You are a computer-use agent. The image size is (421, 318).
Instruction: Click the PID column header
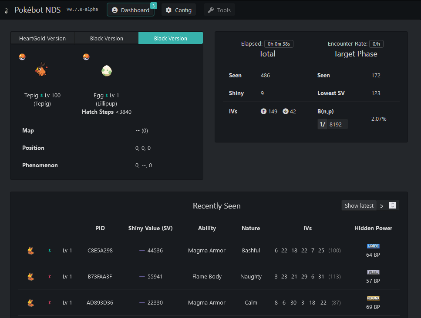coord(100,228)
